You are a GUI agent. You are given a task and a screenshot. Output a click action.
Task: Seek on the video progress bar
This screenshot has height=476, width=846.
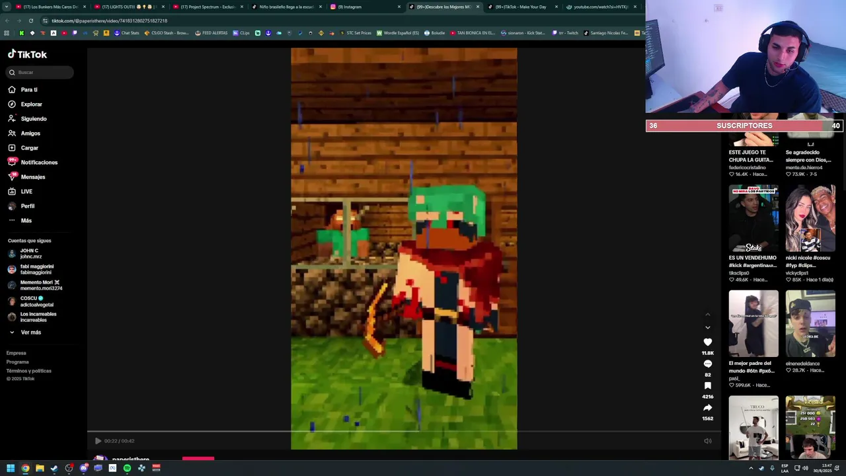tap(403, 432)
